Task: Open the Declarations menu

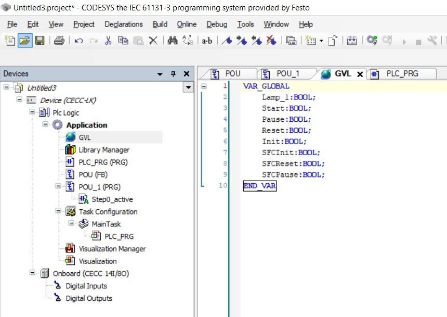Action: (124, 24)
